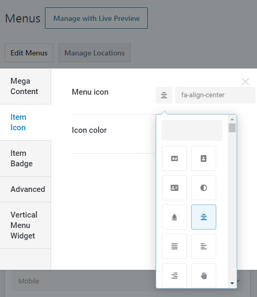Pick the allergies hand icon

[204, 276]
